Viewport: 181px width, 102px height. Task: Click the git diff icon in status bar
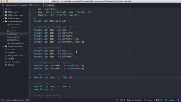156,100
